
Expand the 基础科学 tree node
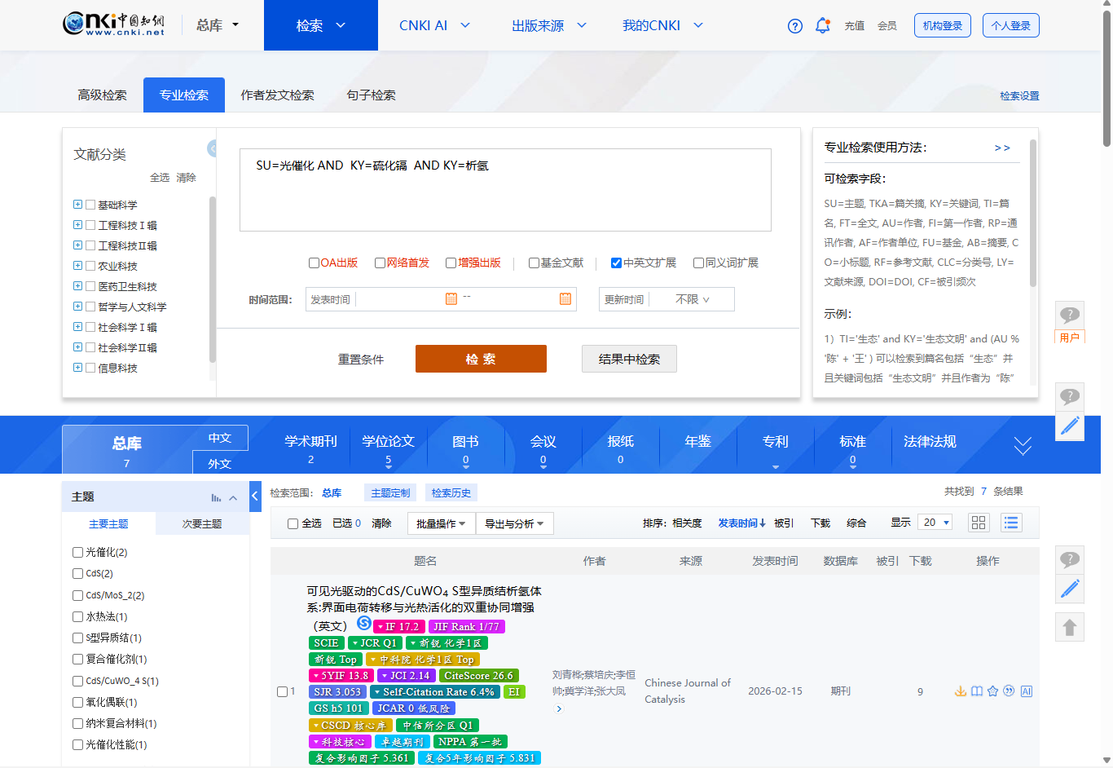(77, 205)
